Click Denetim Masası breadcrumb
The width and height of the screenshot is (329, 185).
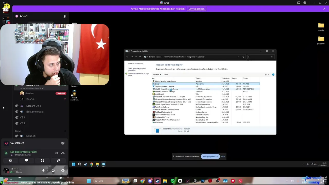(155, 57)
